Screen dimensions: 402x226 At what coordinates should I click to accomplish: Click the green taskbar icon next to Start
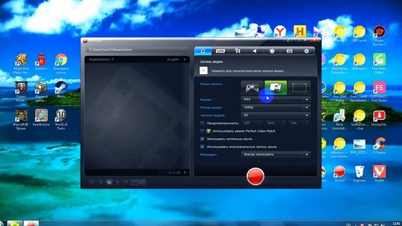tap(14, 223)
